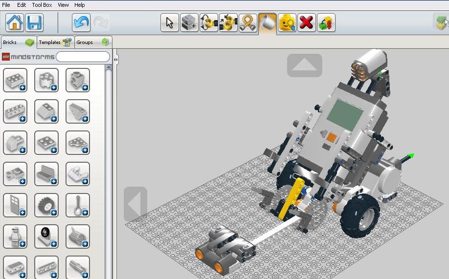Click the light sensor atop the robot
The width and height of the screenshot is (449, 279).
click(x=369, y=64)
